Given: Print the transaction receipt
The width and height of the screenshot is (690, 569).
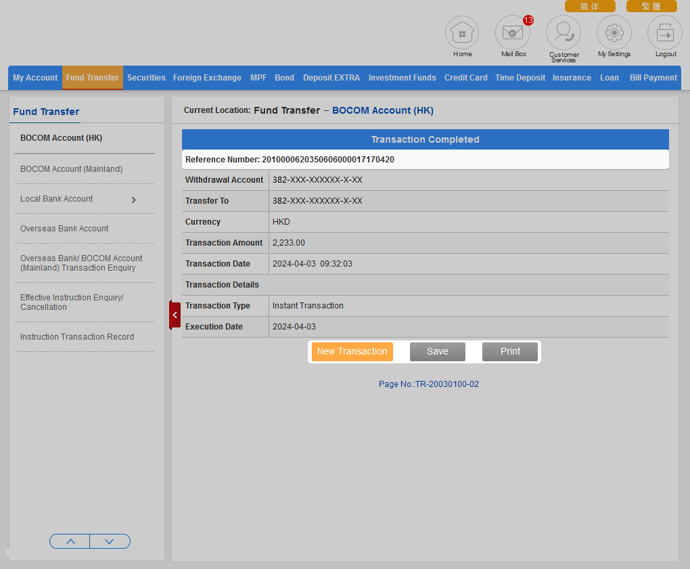Looking at the screenshot, I should click(x=510, y=352).
